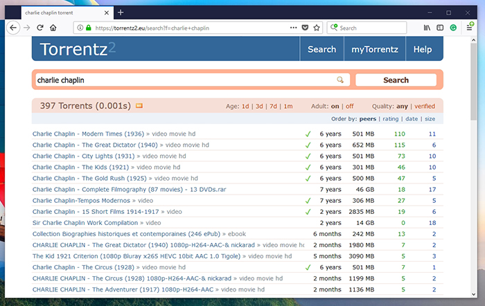Set Quality to verified

click(425, 107)
